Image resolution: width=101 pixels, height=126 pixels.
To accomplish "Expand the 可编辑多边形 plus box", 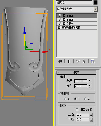I will point(59,28).
